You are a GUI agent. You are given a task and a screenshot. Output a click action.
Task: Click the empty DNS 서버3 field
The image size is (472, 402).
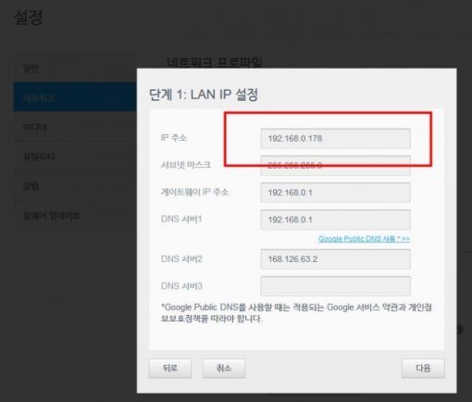(x=335, y=286)
